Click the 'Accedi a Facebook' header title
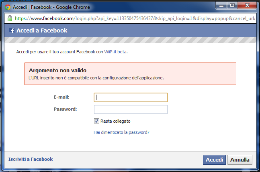Image resolution: width=260 pixels, height=172 pixels. coord(42,30)
